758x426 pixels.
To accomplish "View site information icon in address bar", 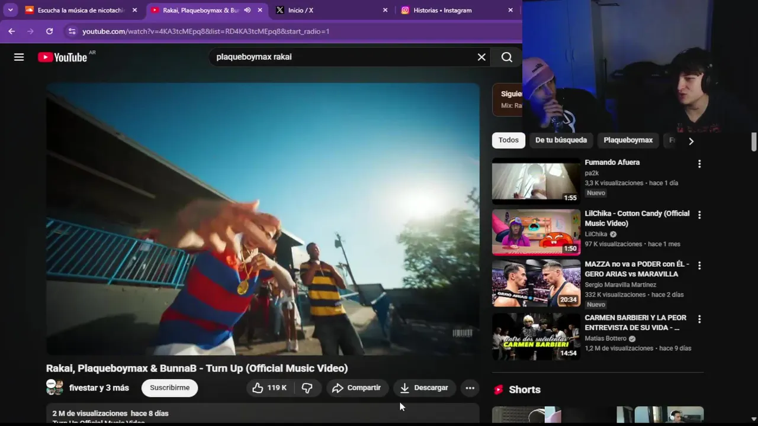I will tap(72, 31).
